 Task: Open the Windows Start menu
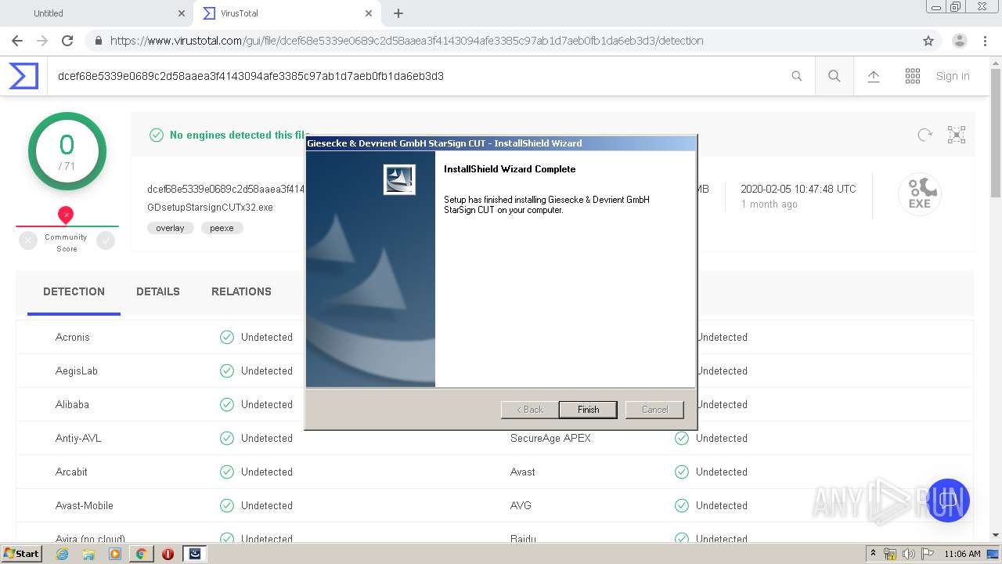(x=21, y=554)
